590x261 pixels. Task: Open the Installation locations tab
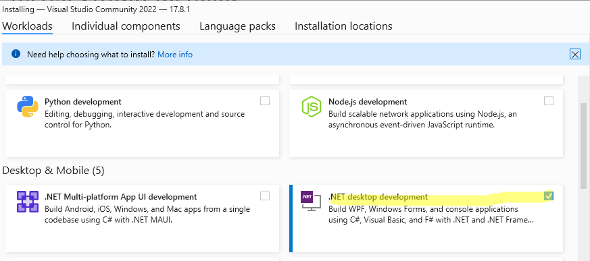tap(343, 26)
